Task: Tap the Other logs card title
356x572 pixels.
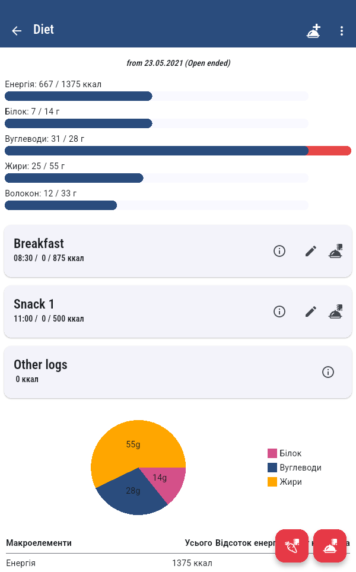Action: tap(40, 364)
